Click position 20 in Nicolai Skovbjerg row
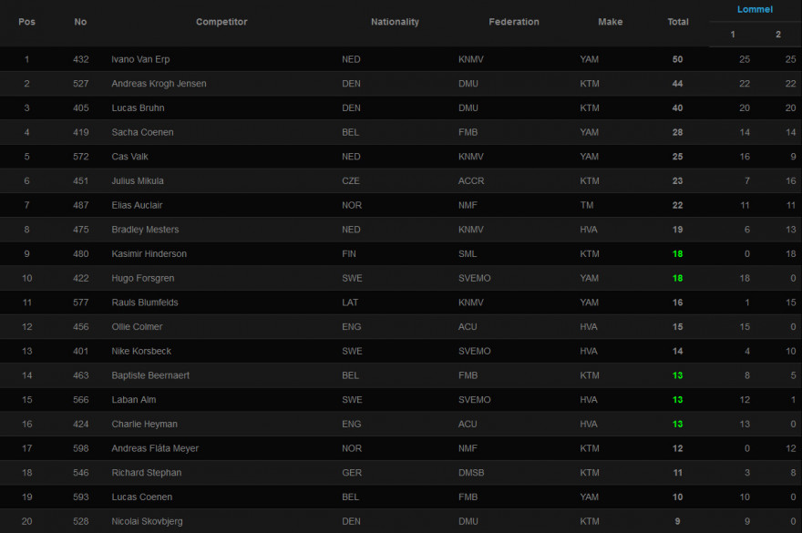 point(26,521)
